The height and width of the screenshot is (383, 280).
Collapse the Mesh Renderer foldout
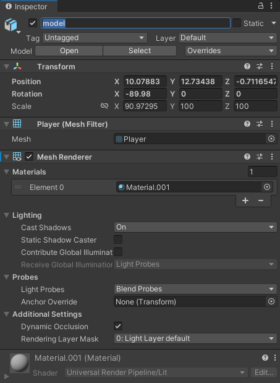7,157
